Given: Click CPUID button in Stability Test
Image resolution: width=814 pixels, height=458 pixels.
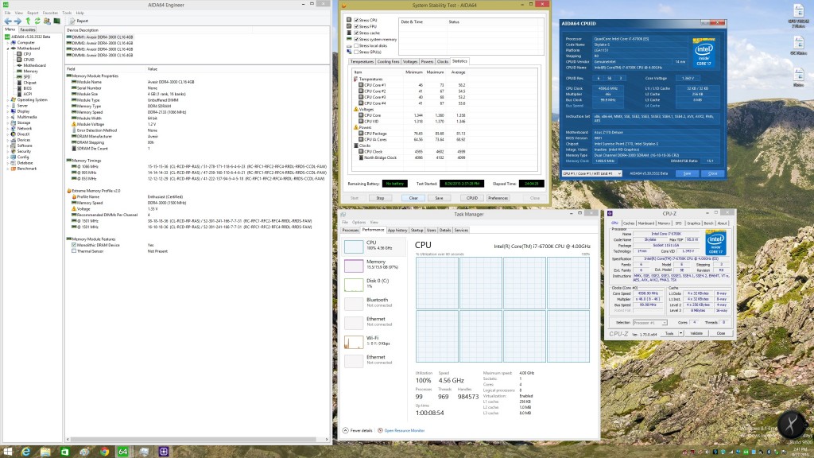Looking at the screenshot, I should click(472, 198).
